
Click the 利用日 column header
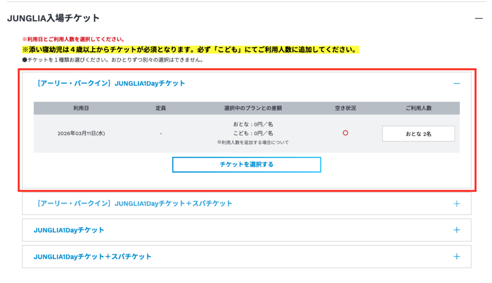point(81,108)
